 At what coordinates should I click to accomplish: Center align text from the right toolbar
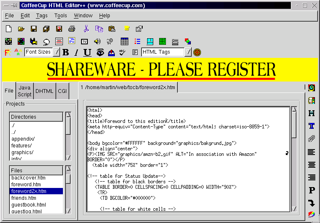(x=312, y=165)
